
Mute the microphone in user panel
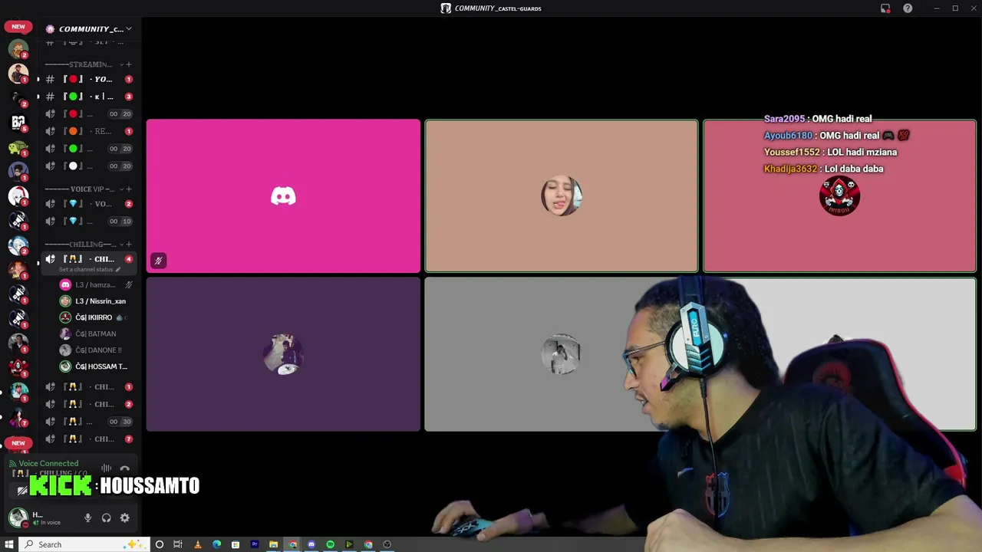87,518
